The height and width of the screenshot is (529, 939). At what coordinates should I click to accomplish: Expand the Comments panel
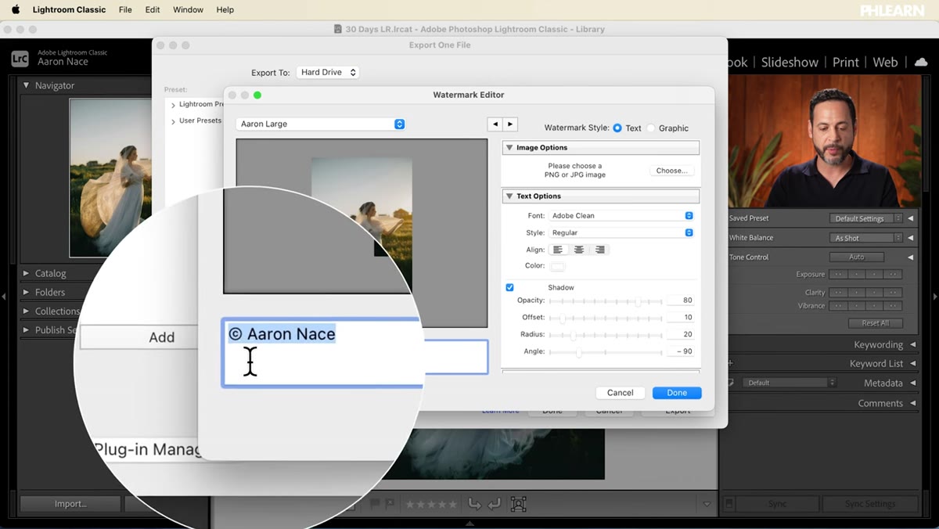click(x=912, y=403)
